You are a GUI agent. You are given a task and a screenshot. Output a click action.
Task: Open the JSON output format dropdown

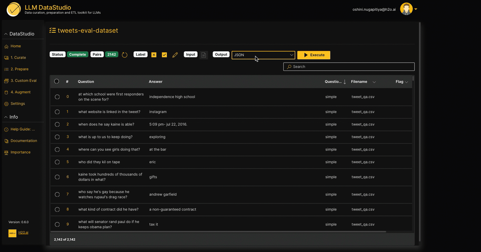tap(263, 55)
